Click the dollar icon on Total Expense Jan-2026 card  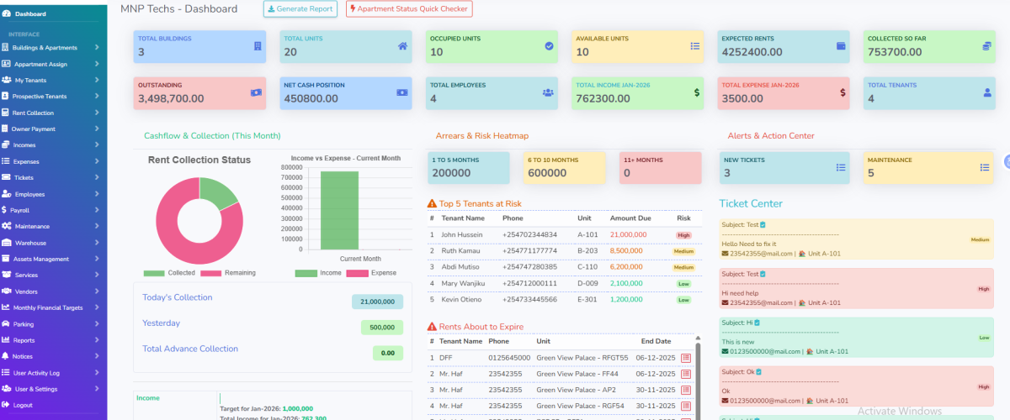[843, 92]
